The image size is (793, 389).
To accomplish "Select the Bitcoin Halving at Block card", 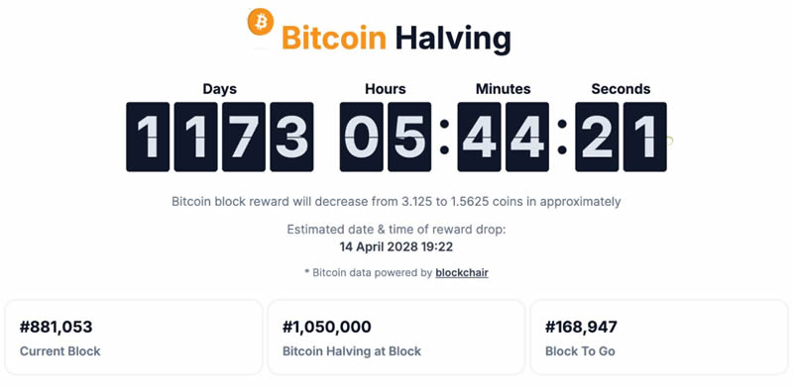I will (x=396, y=338).
